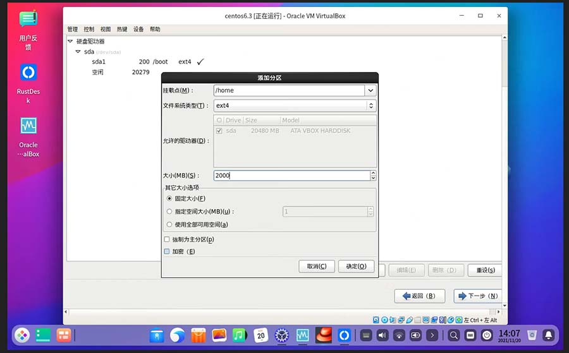The height and width of the screenshot is (353, 569).
Task: Open the music player in the dock
Action: 240,335
